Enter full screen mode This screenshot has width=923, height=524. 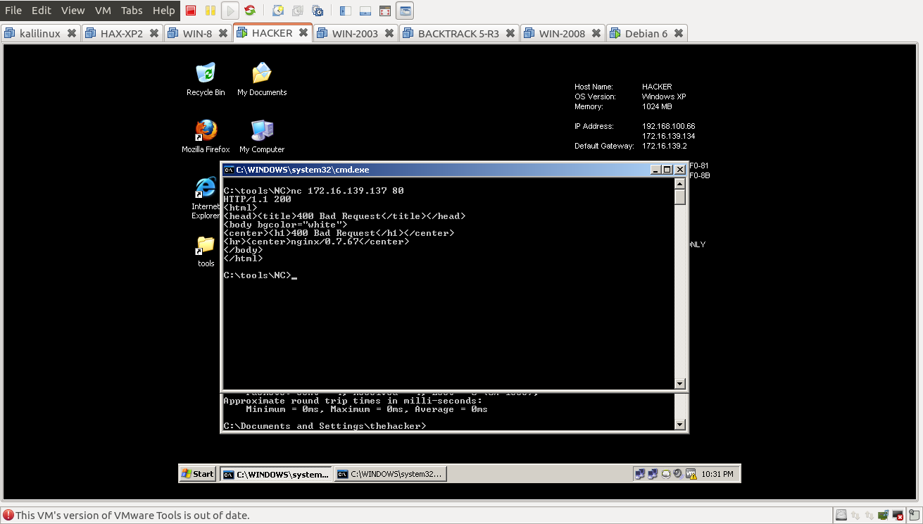384,10
